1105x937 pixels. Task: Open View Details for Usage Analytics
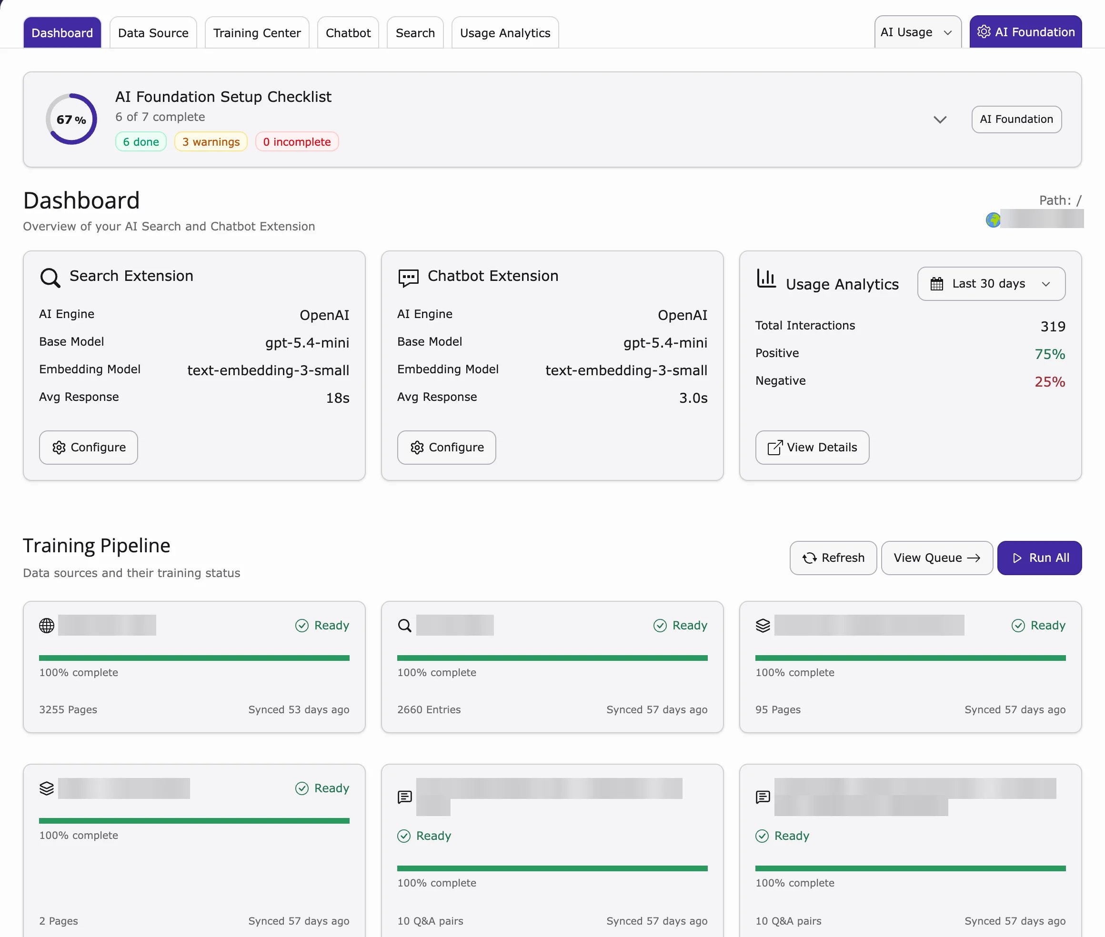click(x=812, y=447)
